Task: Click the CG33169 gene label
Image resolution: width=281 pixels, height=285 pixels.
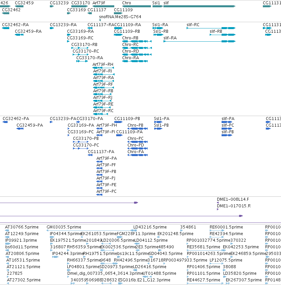Action: pos(76,10)
